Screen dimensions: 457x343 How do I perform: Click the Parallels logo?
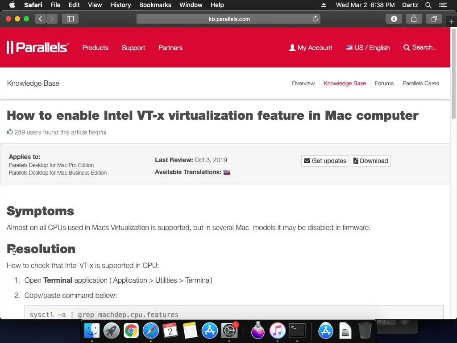pos(38,47)
